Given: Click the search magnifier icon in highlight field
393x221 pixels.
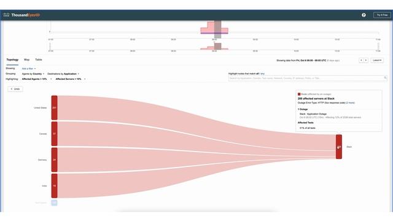Looking at the screenshot, I should tap(386, 78).
